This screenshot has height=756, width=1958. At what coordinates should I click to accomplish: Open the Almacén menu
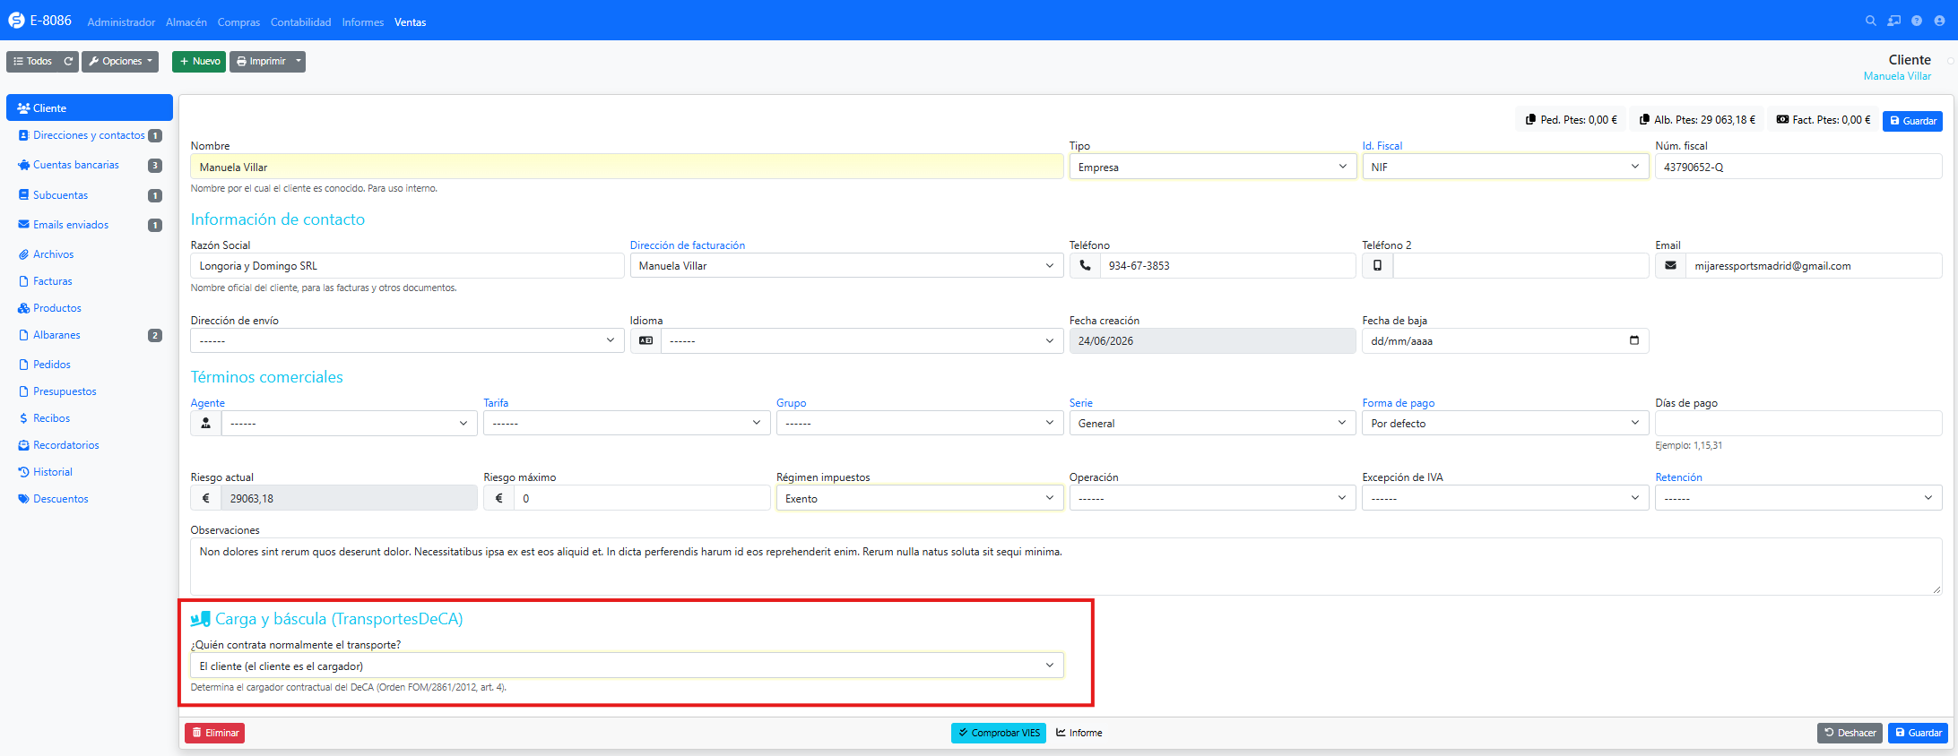click(x=186, y=22)
